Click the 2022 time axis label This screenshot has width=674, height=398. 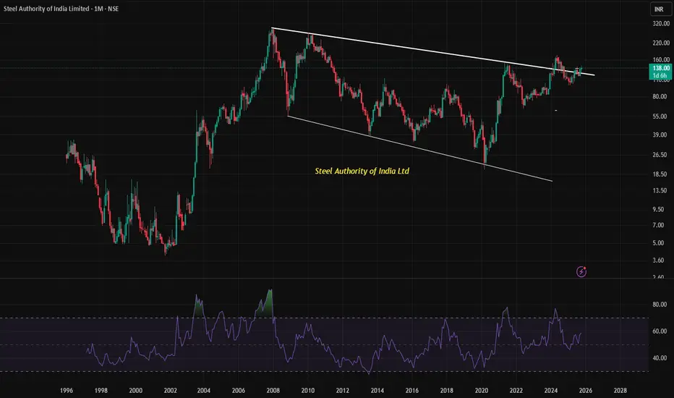[516, 391]
